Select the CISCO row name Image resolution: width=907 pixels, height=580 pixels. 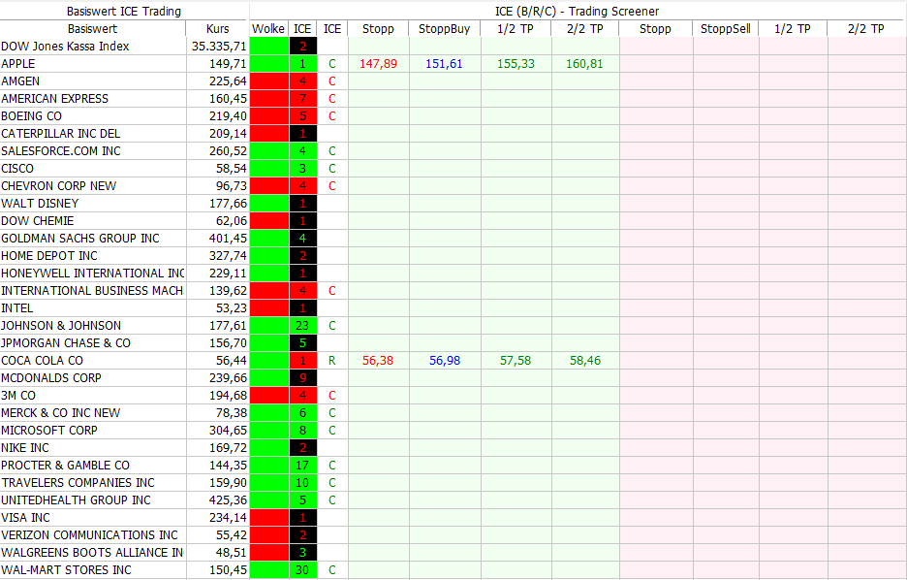click(17, 169)
